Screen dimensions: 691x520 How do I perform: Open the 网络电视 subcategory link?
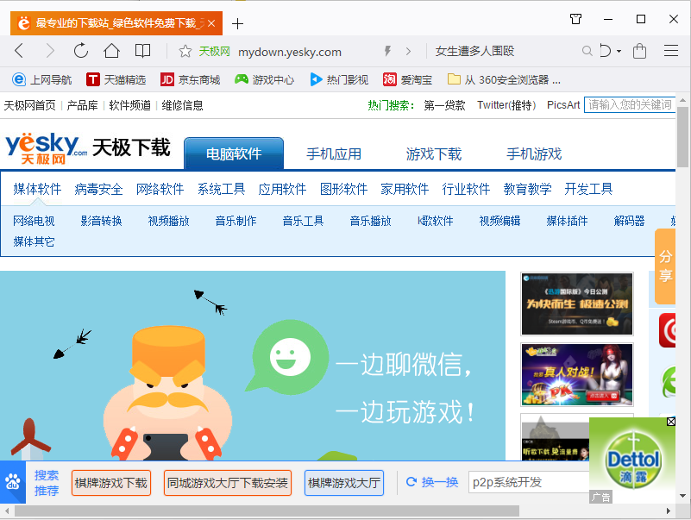34,221
